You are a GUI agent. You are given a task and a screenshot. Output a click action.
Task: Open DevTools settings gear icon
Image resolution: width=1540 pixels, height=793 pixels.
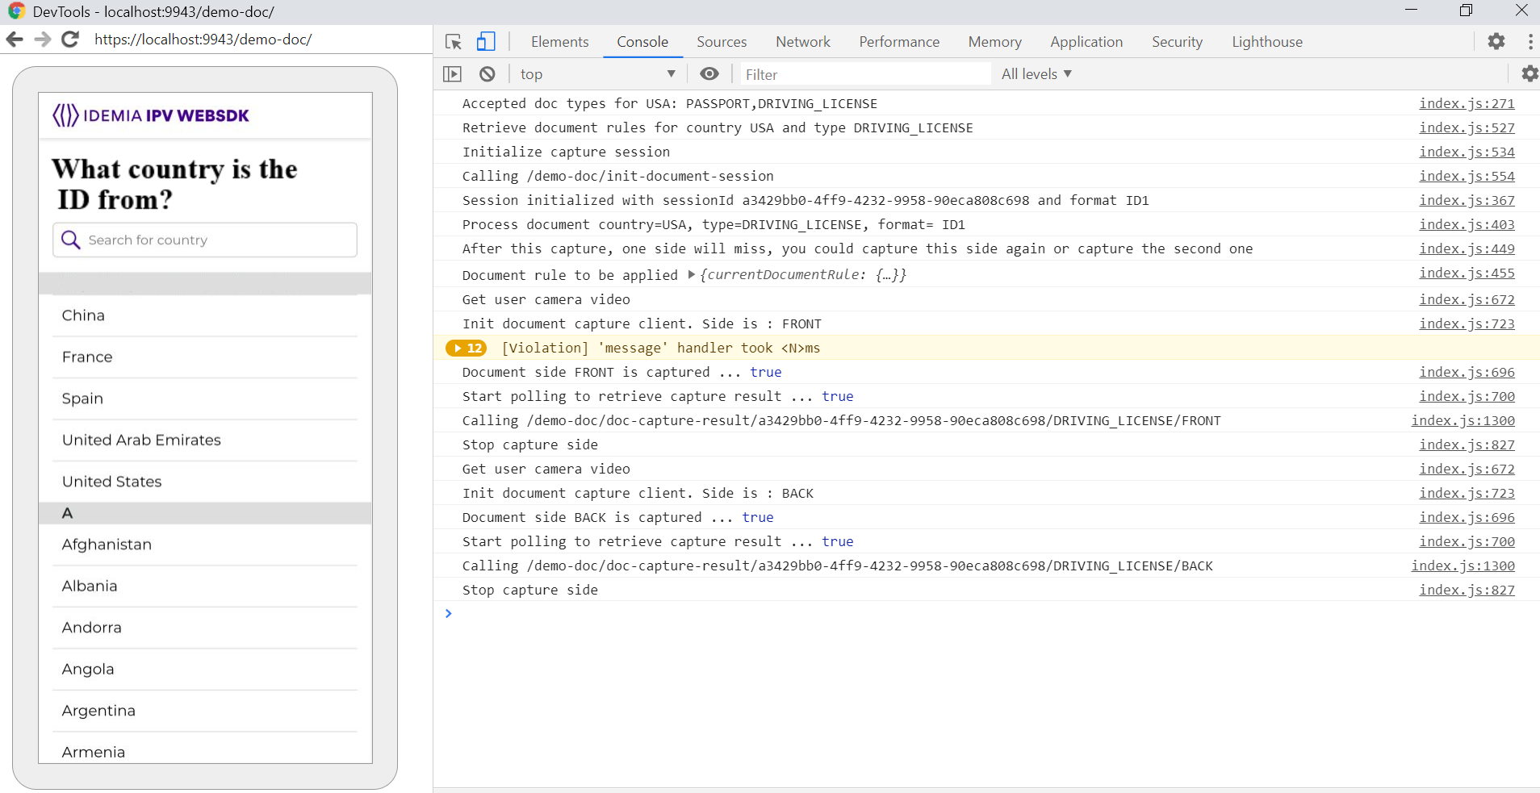point(1496,41)
